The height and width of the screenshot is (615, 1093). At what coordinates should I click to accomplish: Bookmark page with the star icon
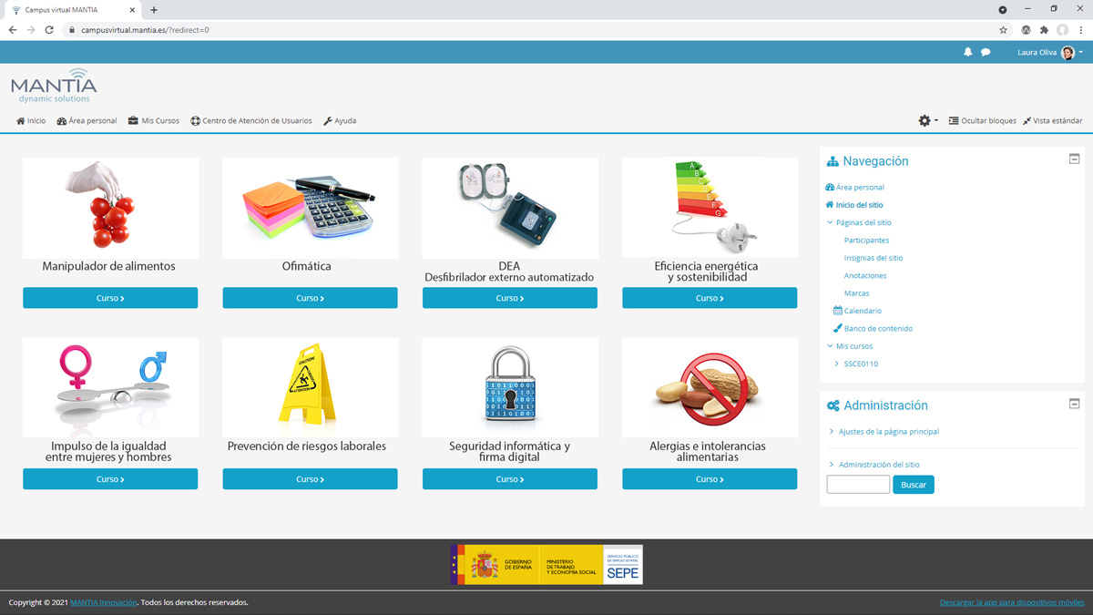coord(1003,30)
